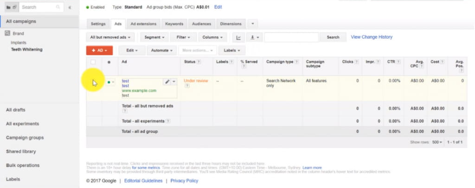
Task: Open help icon beside Clicks header
Action: click(x=357, y=62)
